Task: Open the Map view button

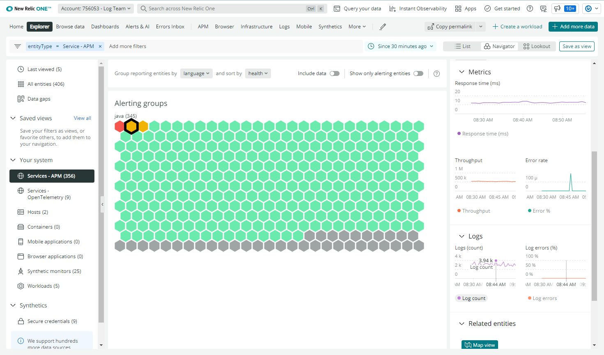Action: (480, 345)
